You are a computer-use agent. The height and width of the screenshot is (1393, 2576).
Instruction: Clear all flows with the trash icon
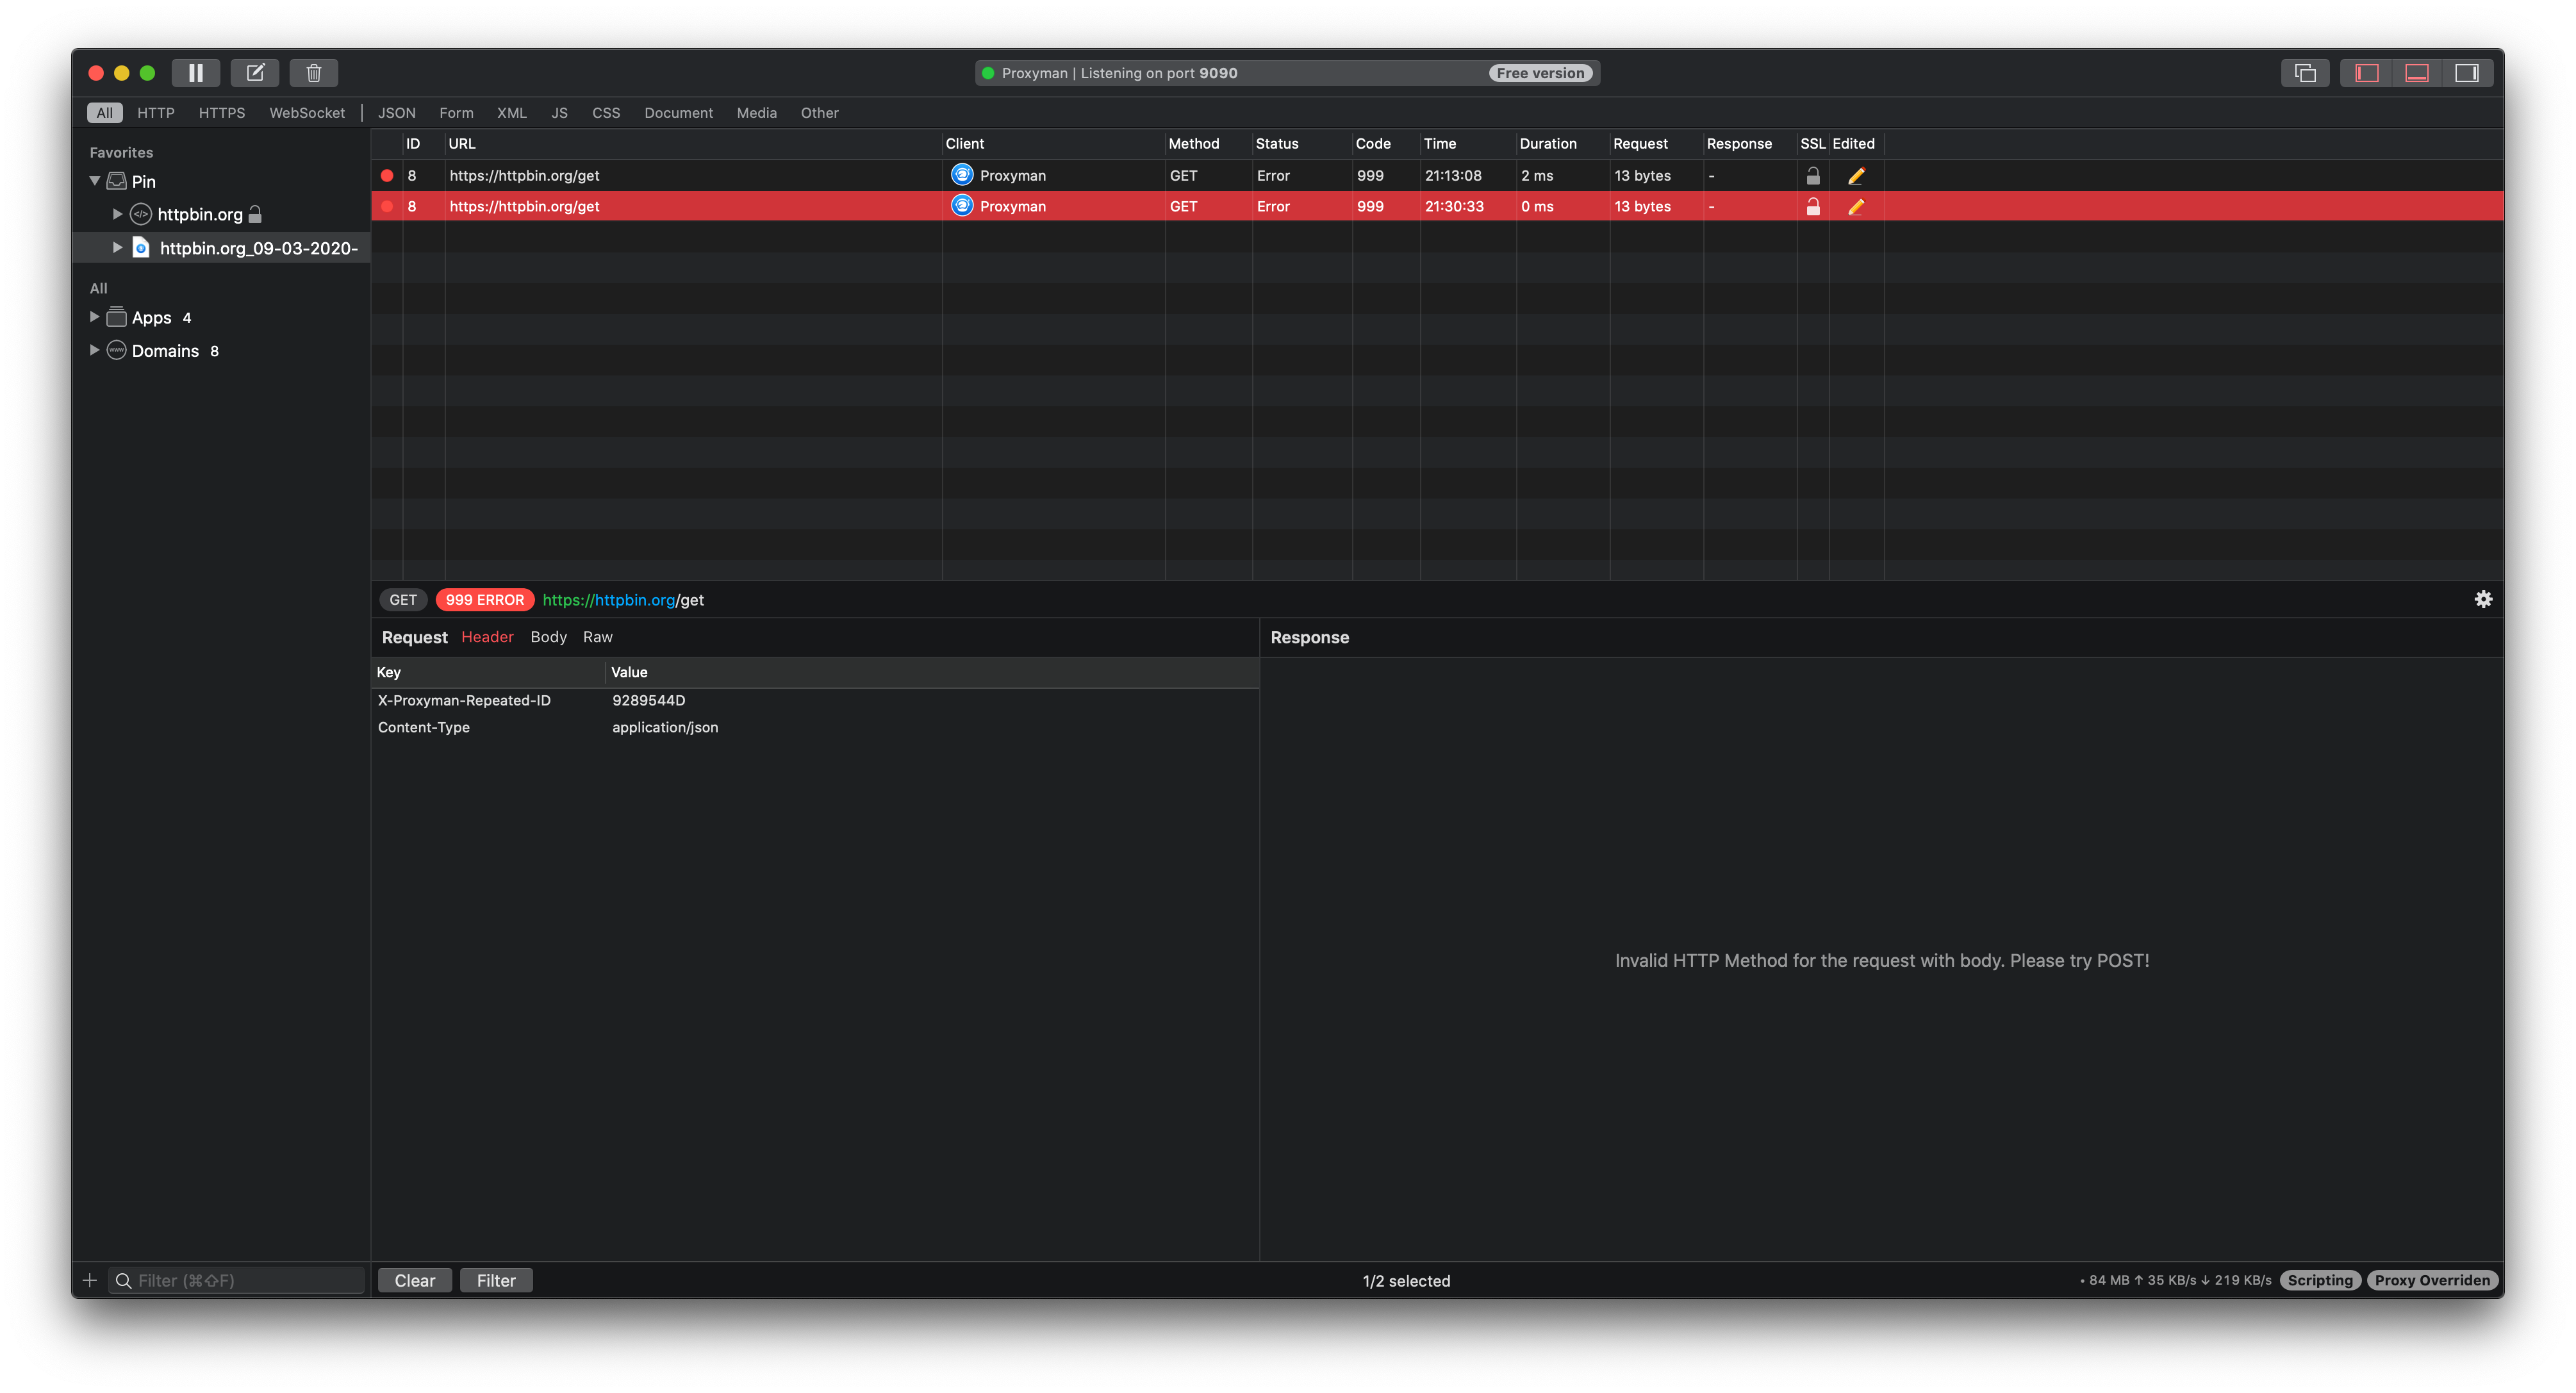point(313,72)
